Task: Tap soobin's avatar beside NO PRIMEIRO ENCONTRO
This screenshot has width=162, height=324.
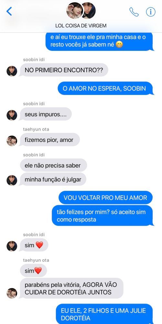Action: click(12, 71)
